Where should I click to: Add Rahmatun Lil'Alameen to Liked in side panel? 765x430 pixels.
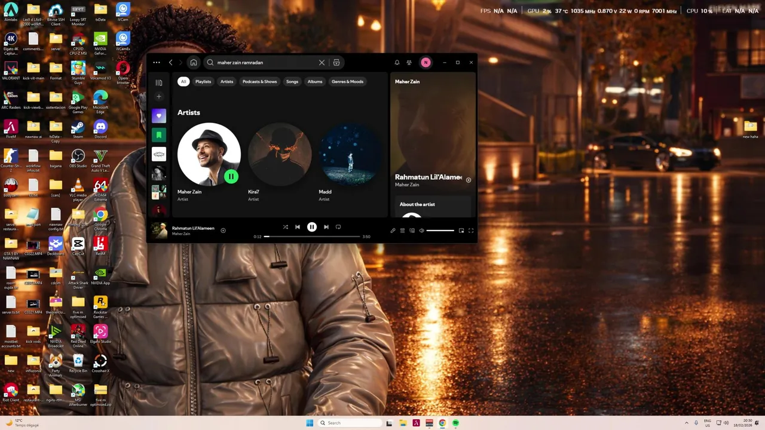[x=469, y=180]
